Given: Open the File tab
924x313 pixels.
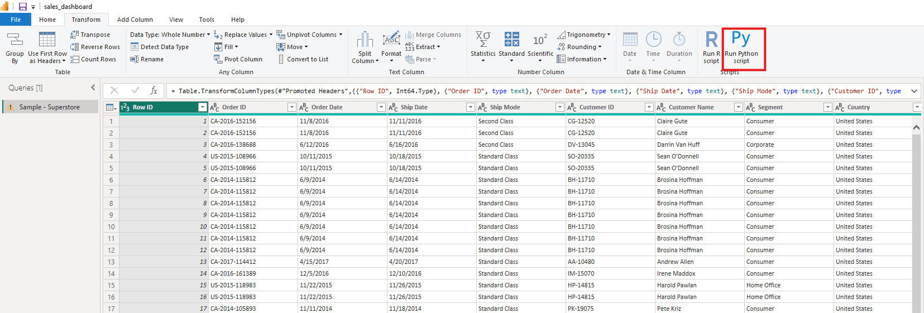Looking at the screenshot, I should click(x=16, y=20).
